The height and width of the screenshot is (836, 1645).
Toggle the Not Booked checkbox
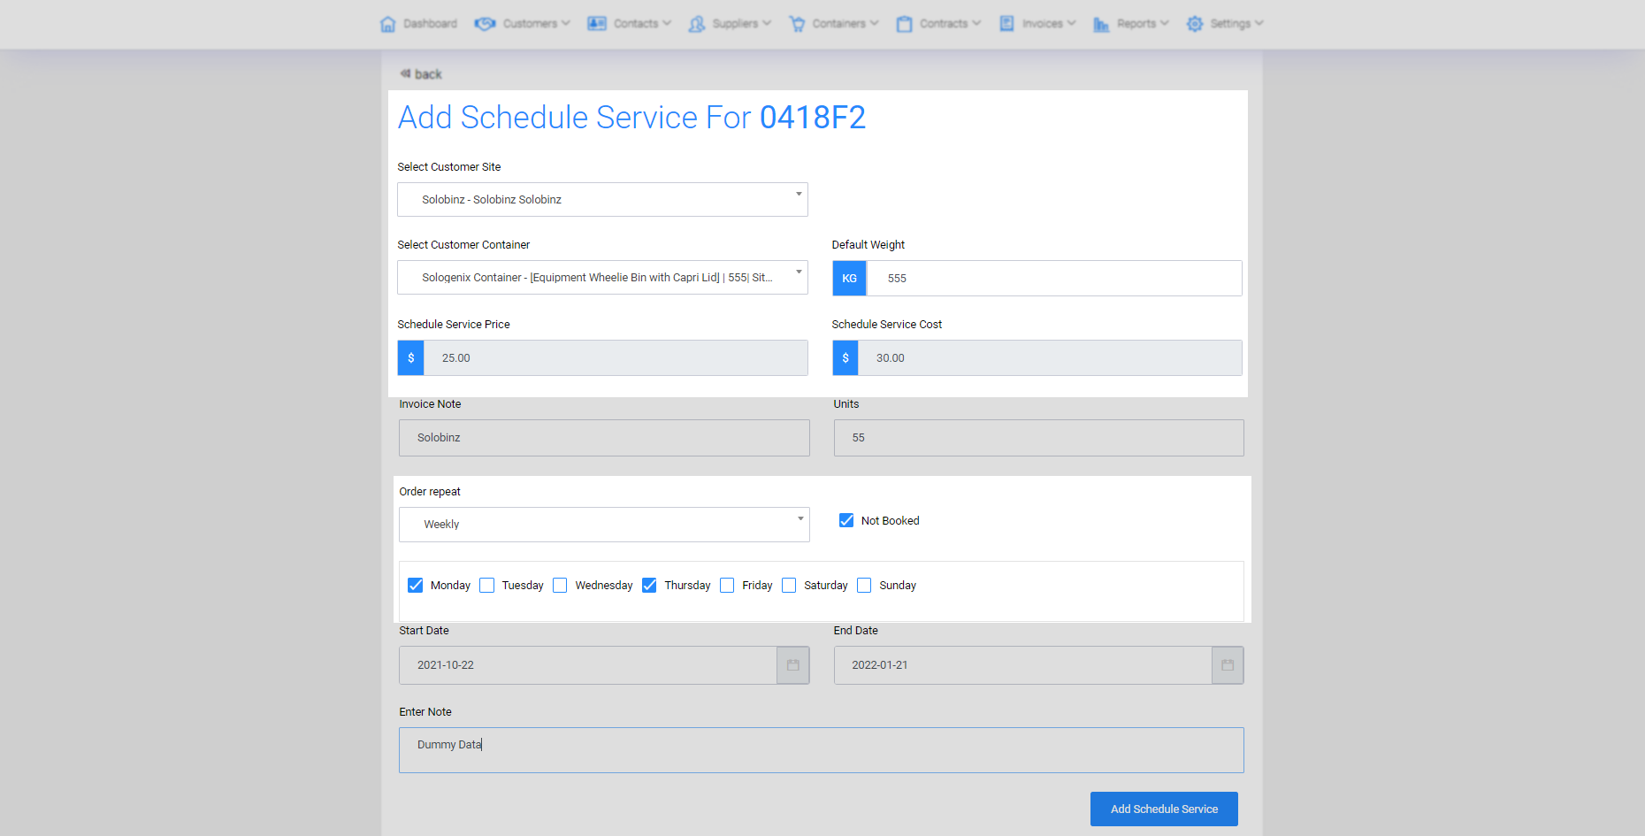coord(846,521)
